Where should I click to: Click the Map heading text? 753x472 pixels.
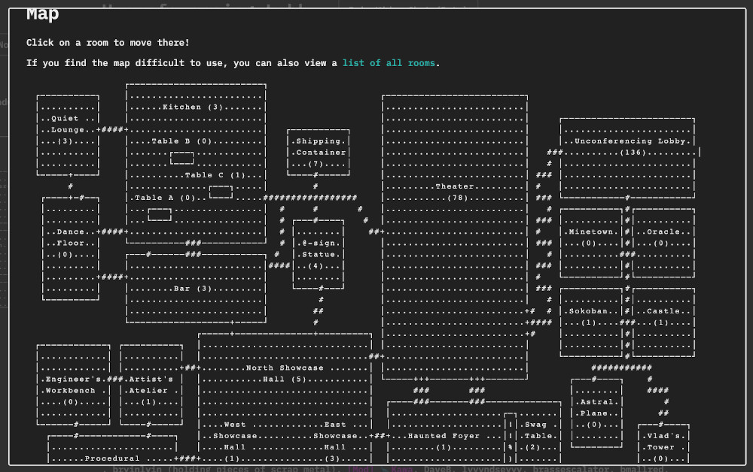coord(43,14)
